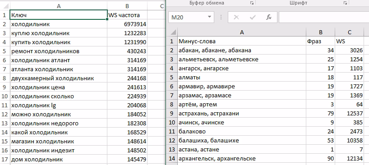Select cell 'ремонт холодильников'

tap(59, 51)
